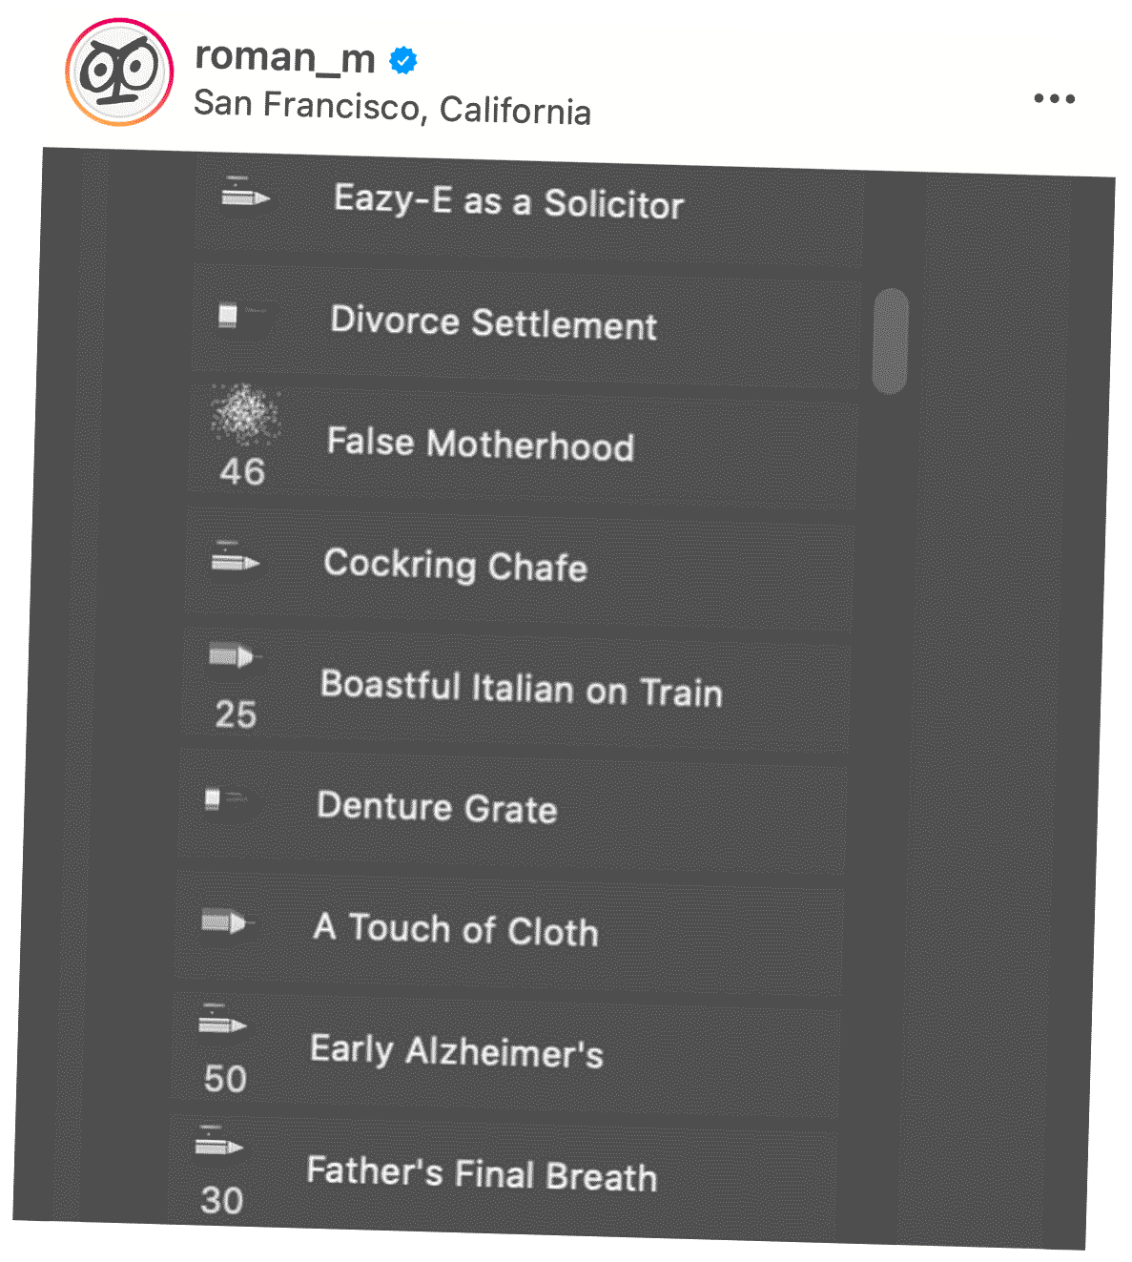Click the A Touch of Cloth brush icon
Viewport: 1132px width, 1262px height.
(224, 921)
